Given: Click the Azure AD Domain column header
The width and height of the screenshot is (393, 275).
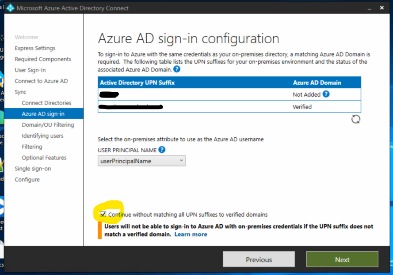Looking at the screenshot, I should click(317, 83).
